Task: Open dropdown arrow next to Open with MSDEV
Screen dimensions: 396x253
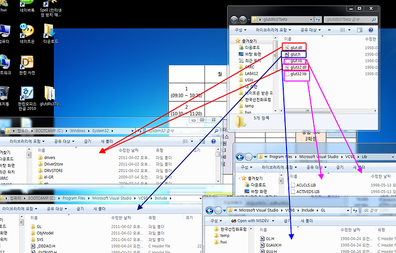Action: pos(273,221)
